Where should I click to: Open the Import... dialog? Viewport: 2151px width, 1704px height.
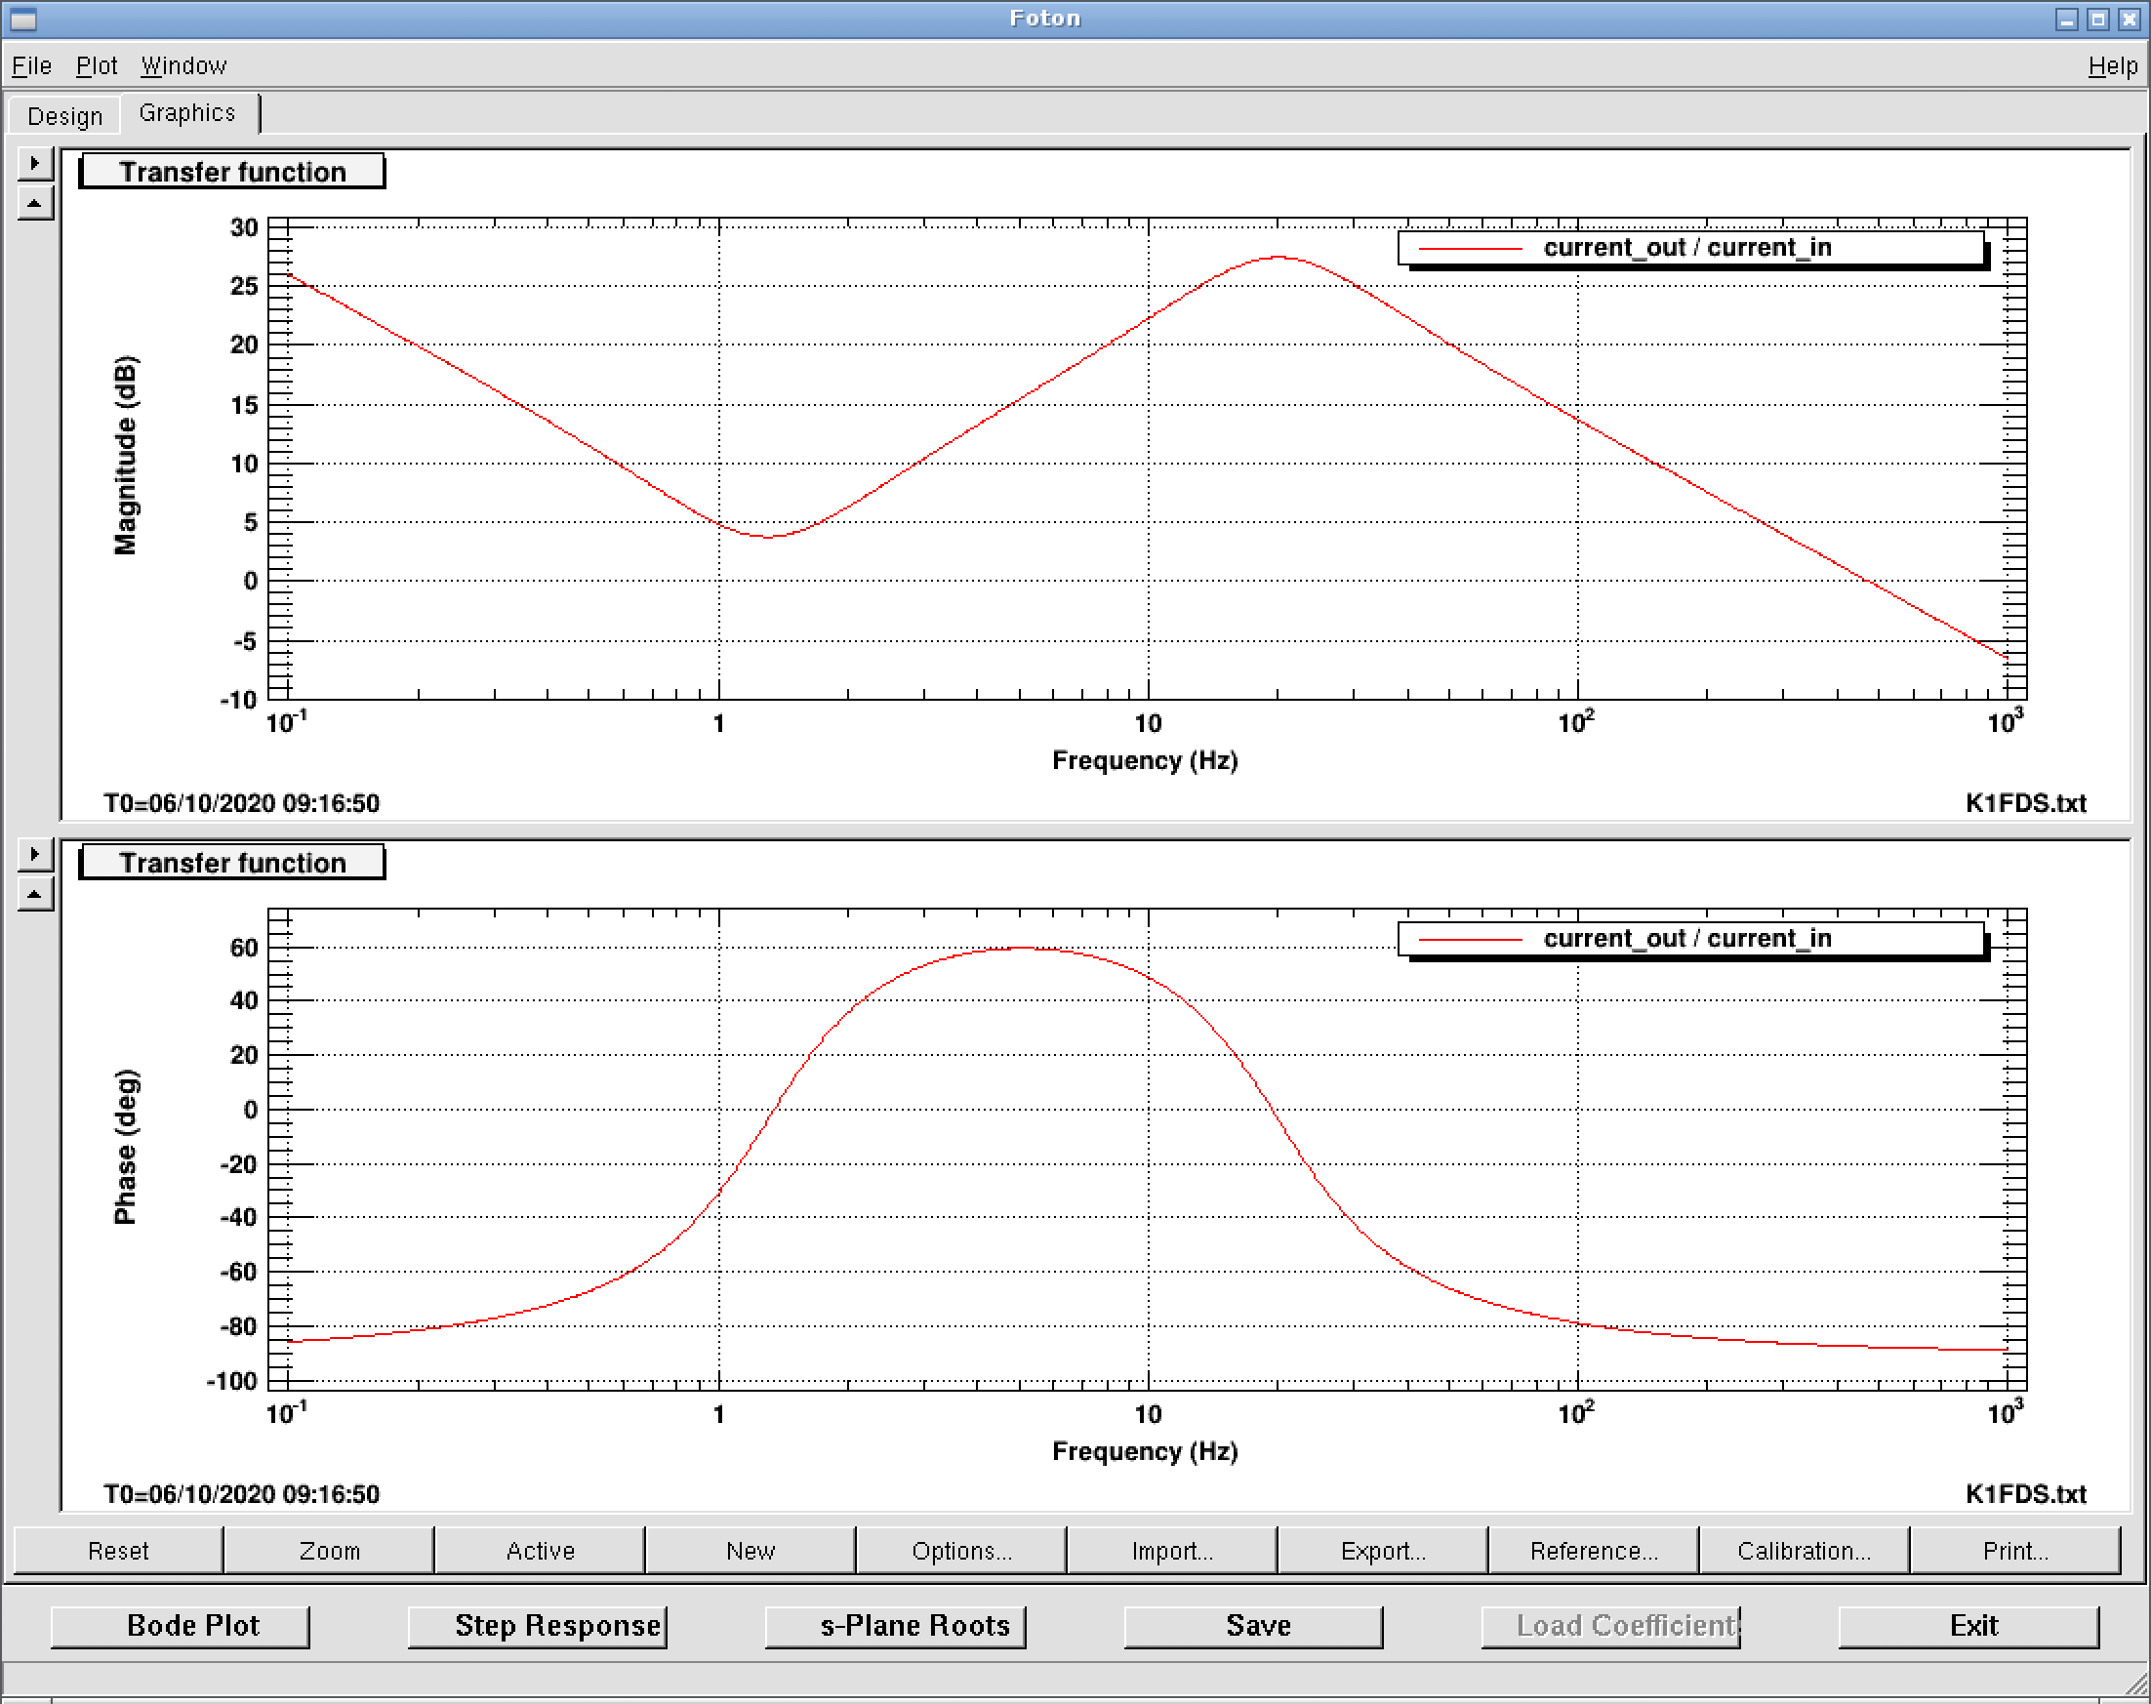pos(1172,1551)
